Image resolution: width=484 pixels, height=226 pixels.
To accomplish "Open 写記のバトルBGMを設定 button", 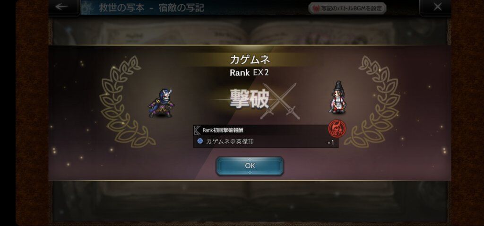I will point(347,9).
